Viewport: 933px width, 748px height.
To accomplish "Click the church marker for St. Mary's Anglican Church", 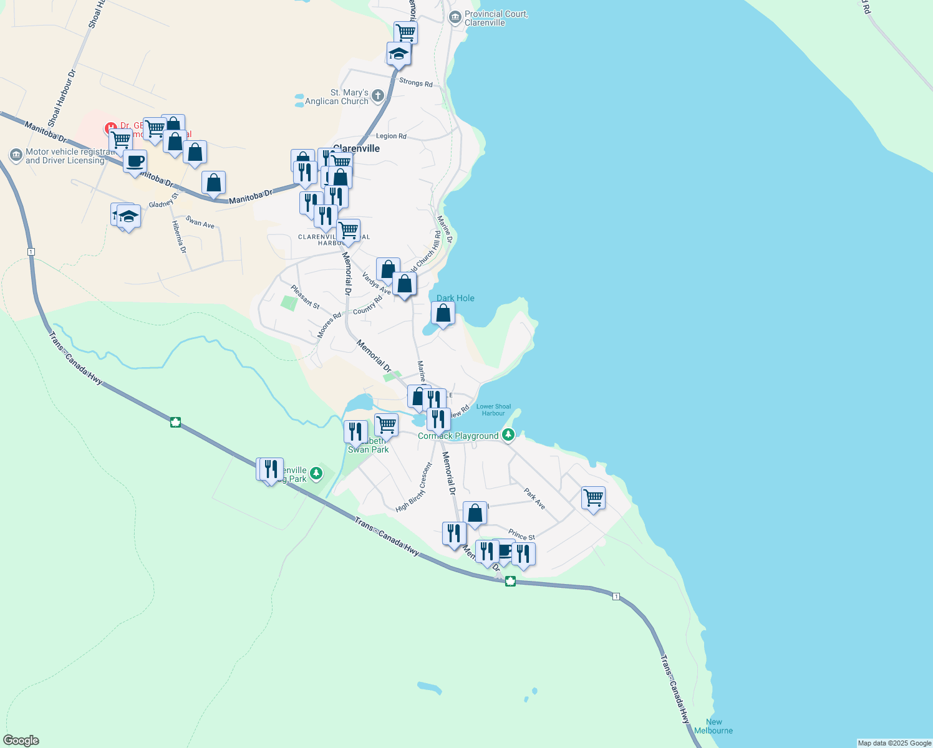I will pos(377,94).
